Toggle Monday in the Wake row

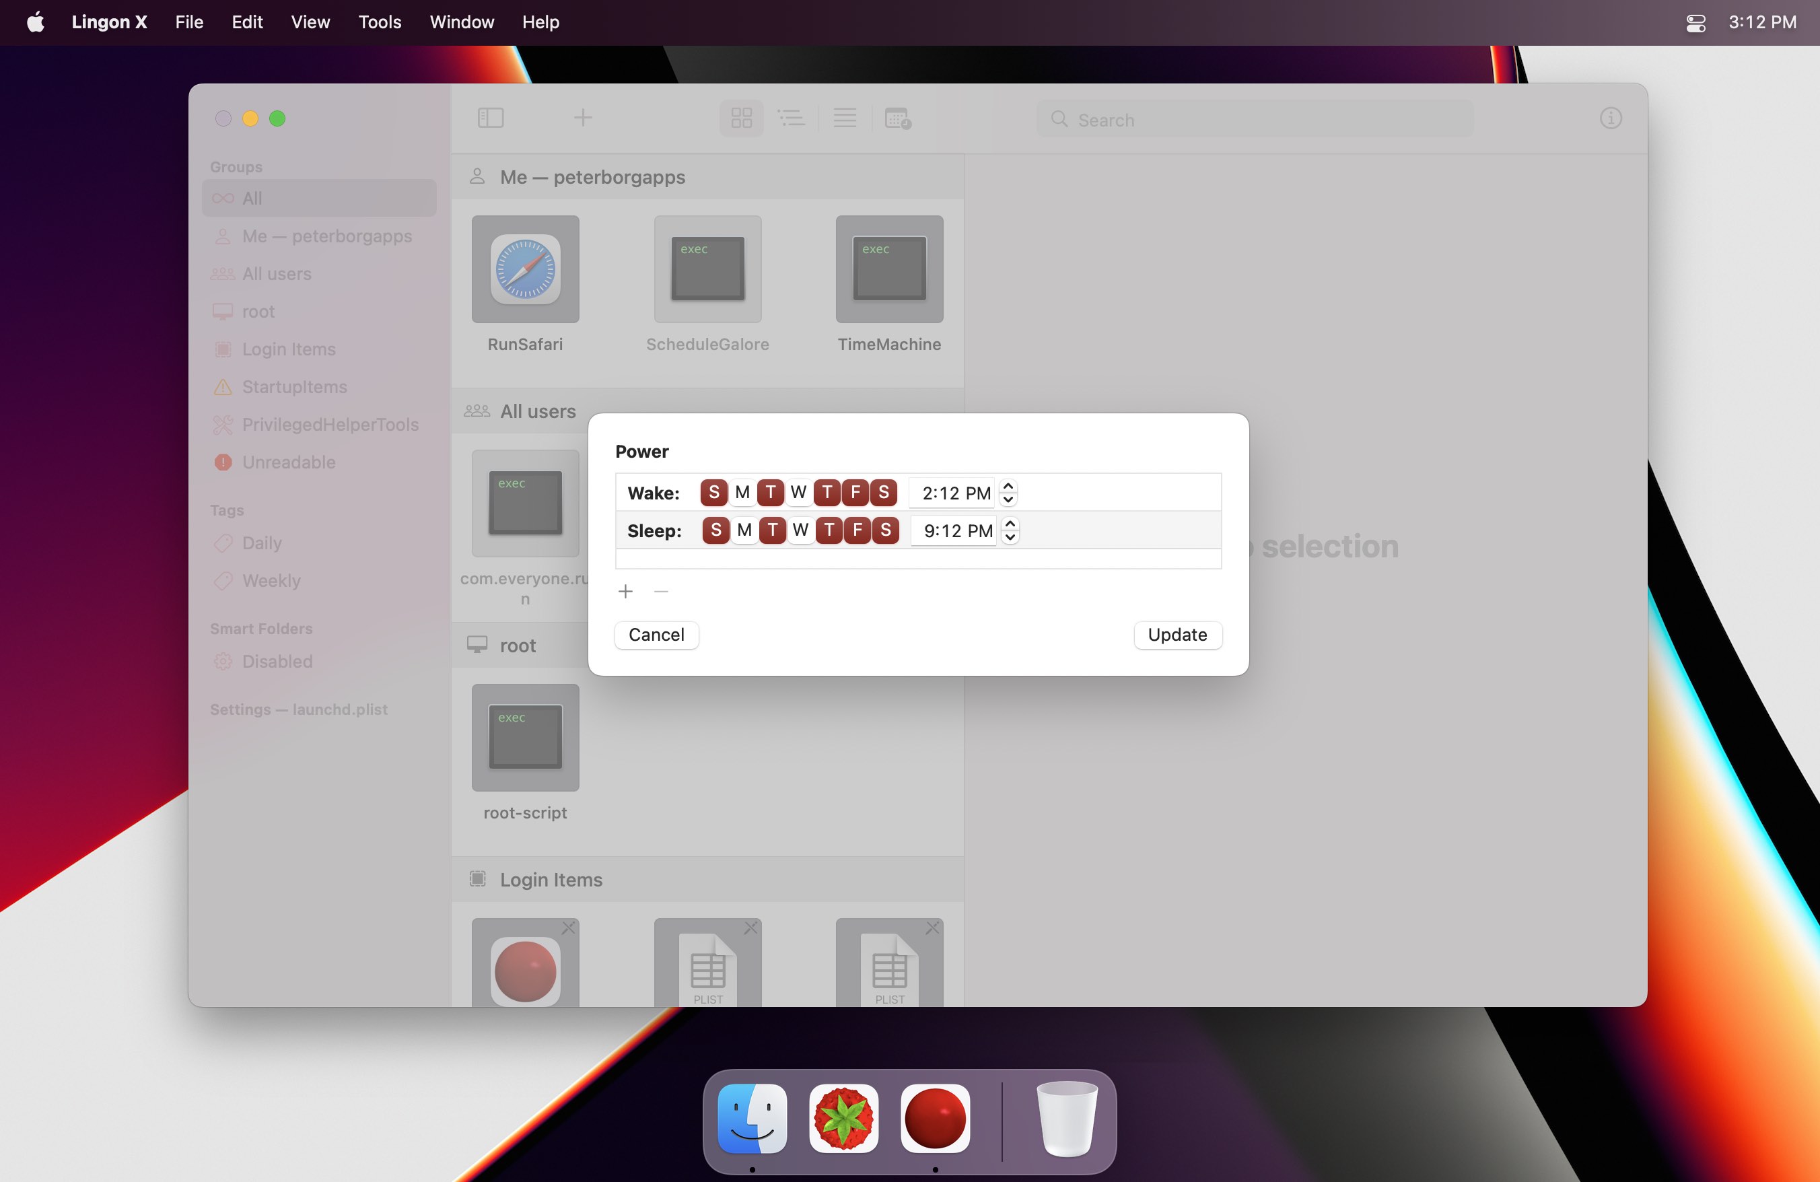pyautogui.click(x=742, y=492)
